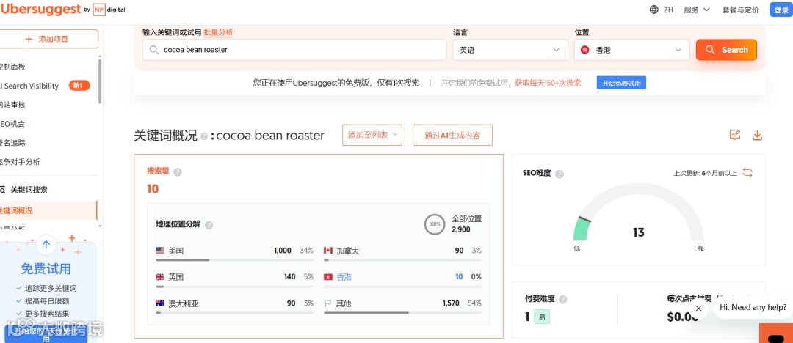This screenshot has height=343, width=793.
Task: Click the Hong Kong flag in the breakdown
Action: (x=328, y=277)
